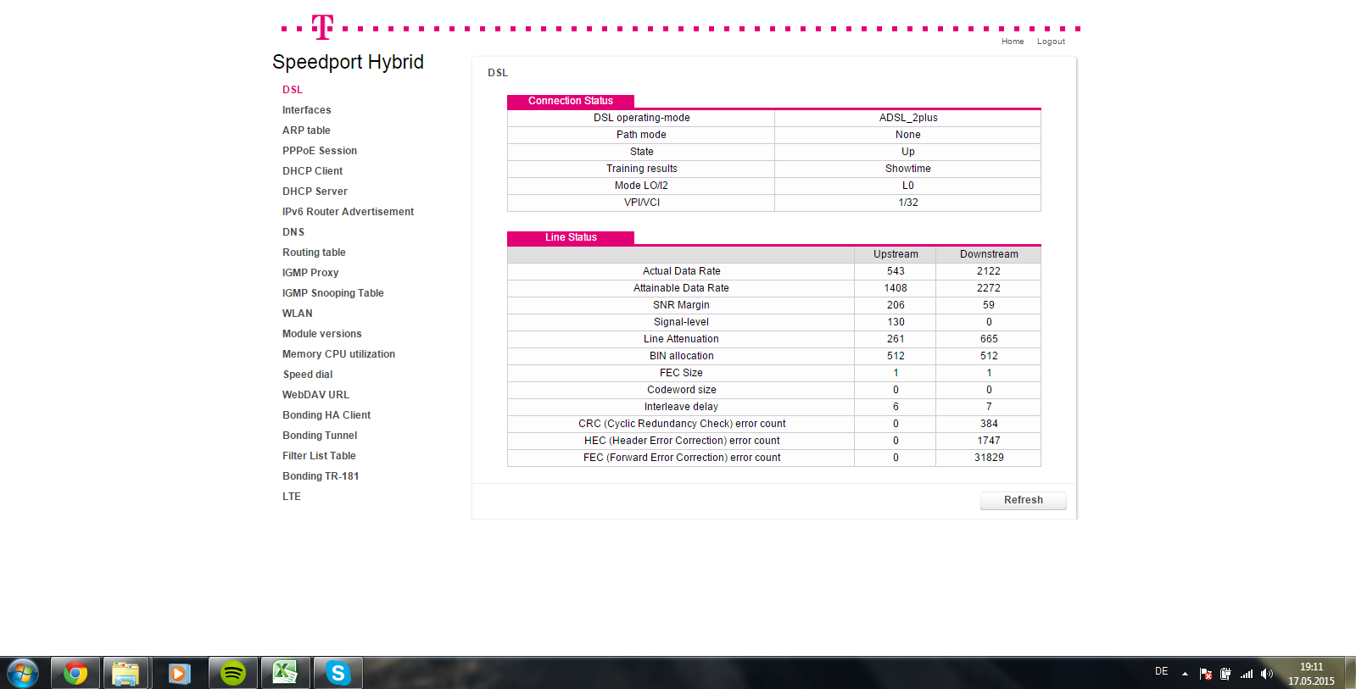Click downstream Actual Data Rate 2122
Screen dimensions: 1356x689
point(989,271)
